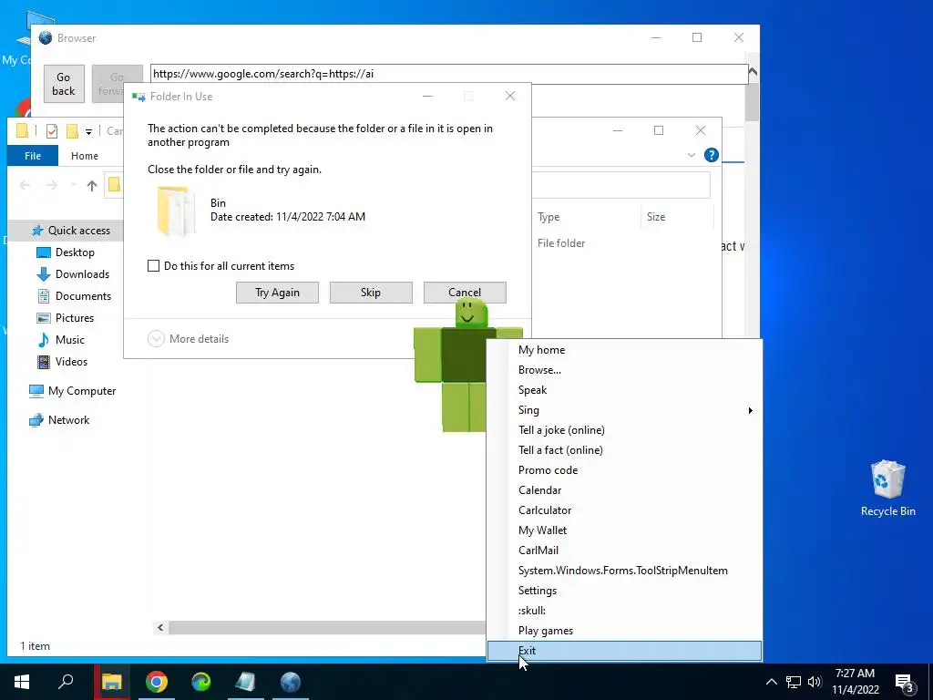Show hidden system tray icons
Screen dimensions: 933x700
click(771, 682)
